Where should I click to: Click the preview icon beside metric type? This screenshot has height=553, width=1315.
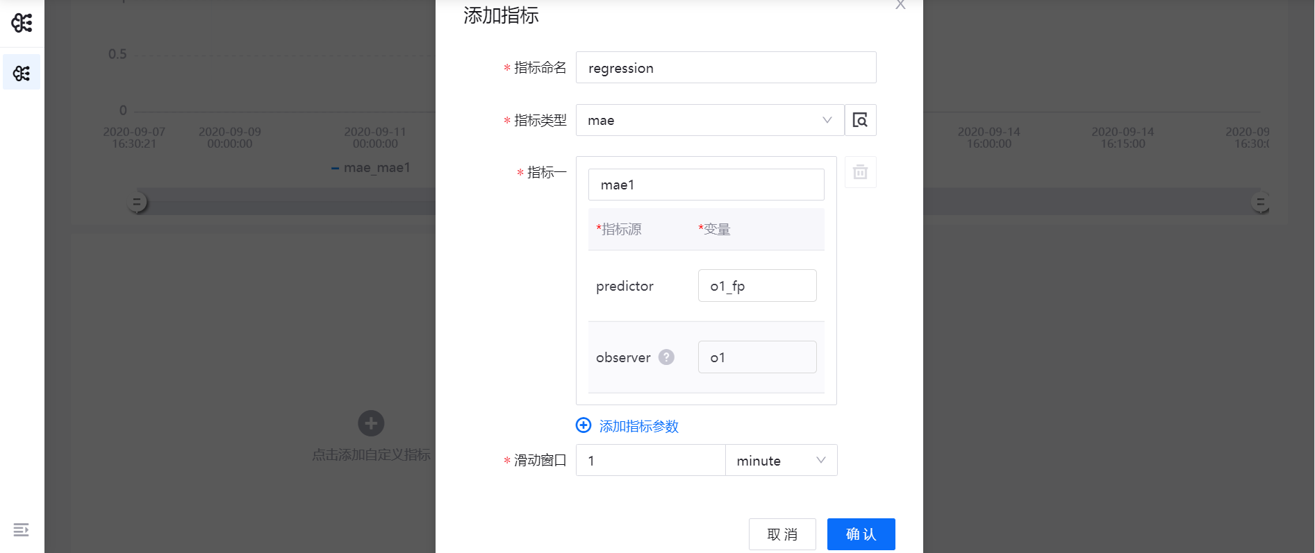[860, 120]
